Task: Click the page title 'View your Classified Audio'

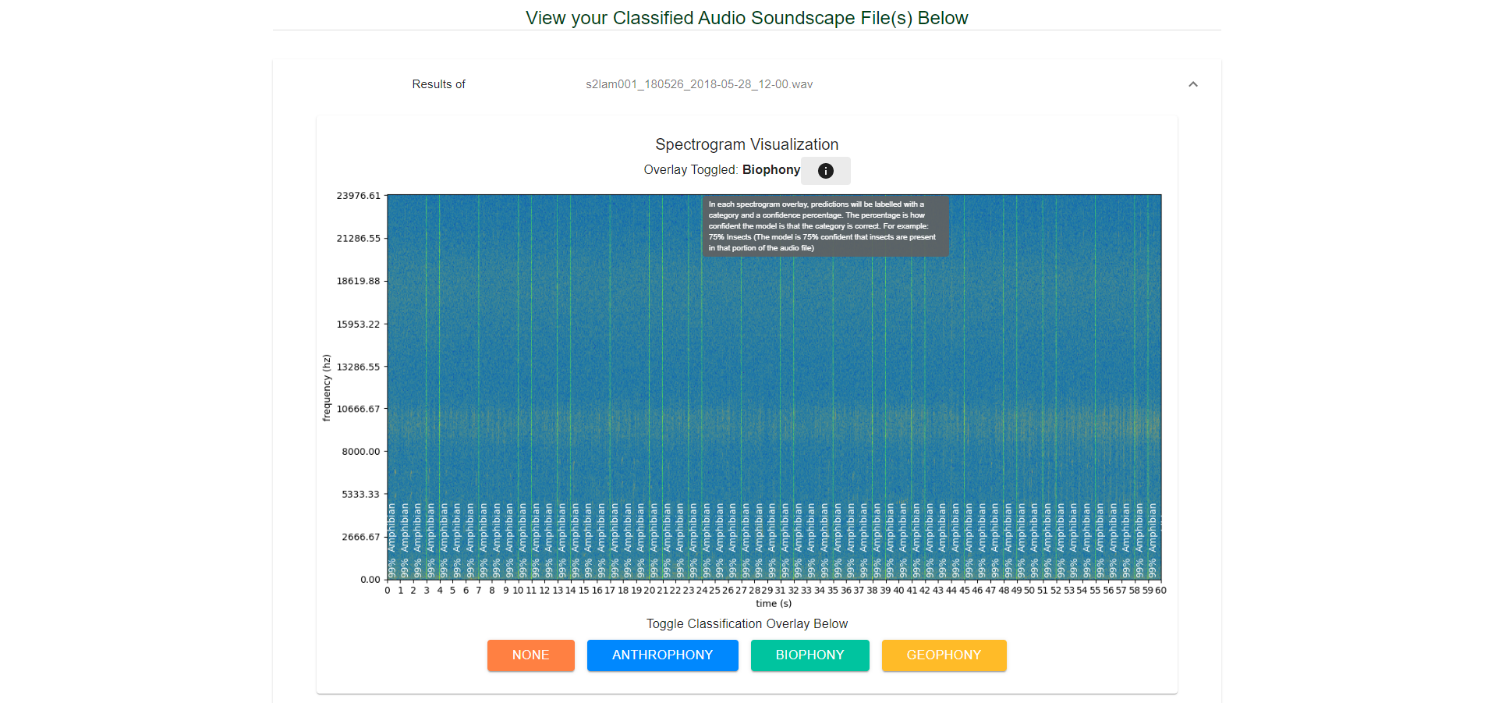Action: point(746,18)
